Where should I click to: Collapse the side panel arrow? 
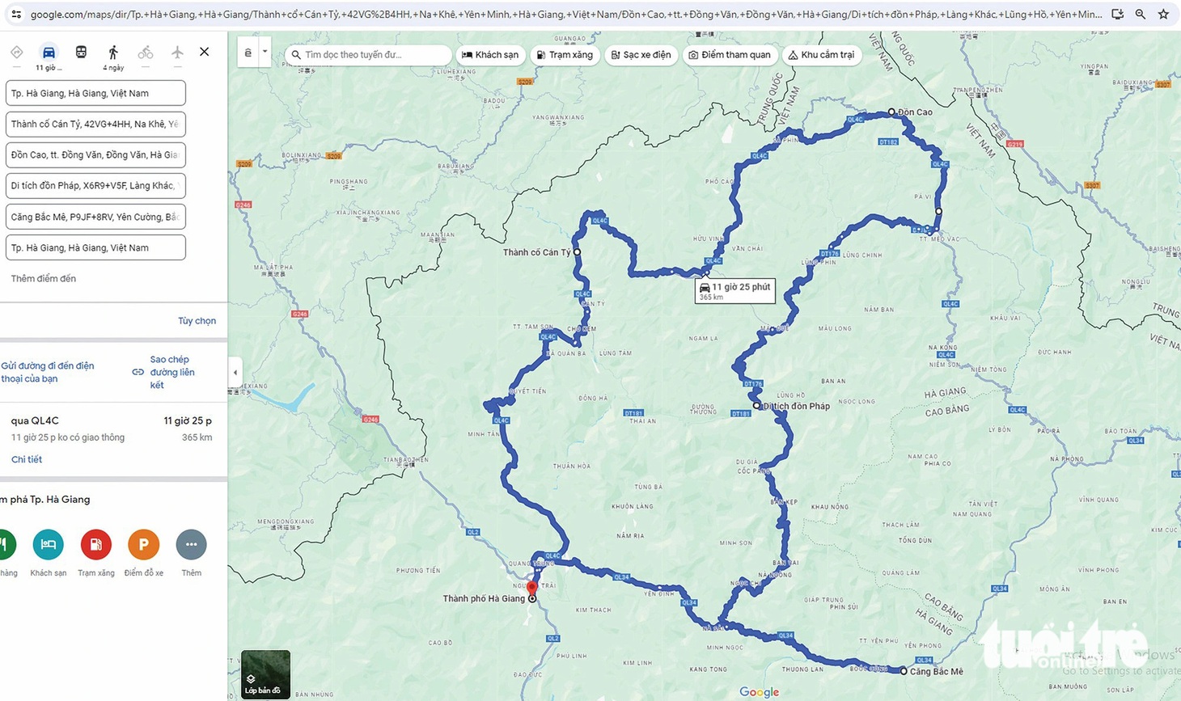[235, 373]
